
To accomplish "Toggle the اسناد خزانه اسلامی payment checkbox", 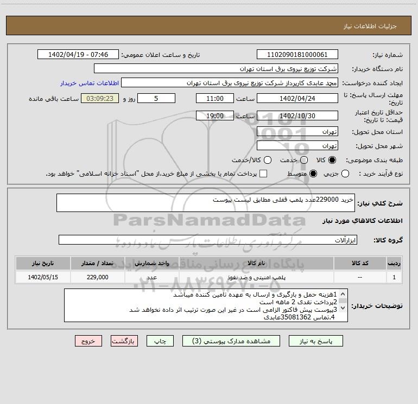I will pyautogui.click(x=263, y=174).
